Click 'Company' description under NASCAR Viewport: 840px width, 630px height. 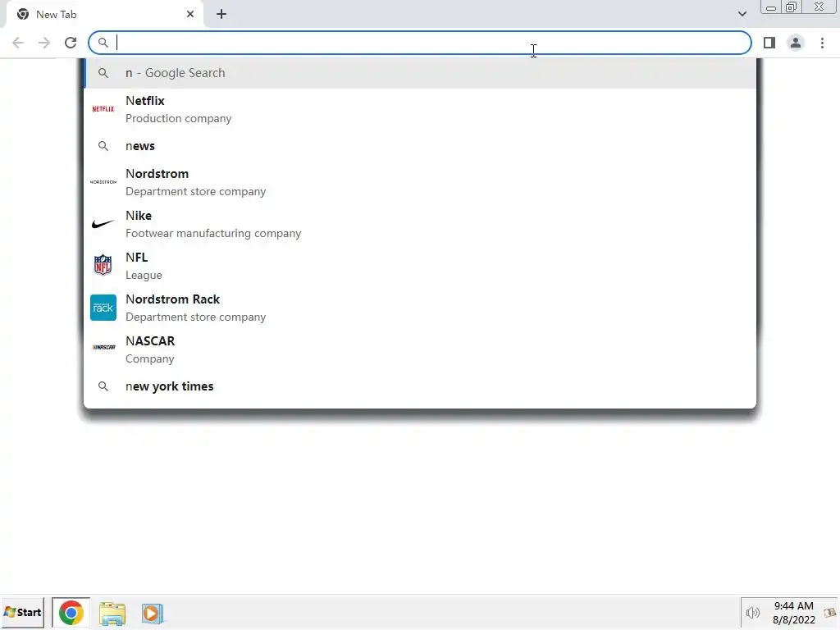pos(149,358)
